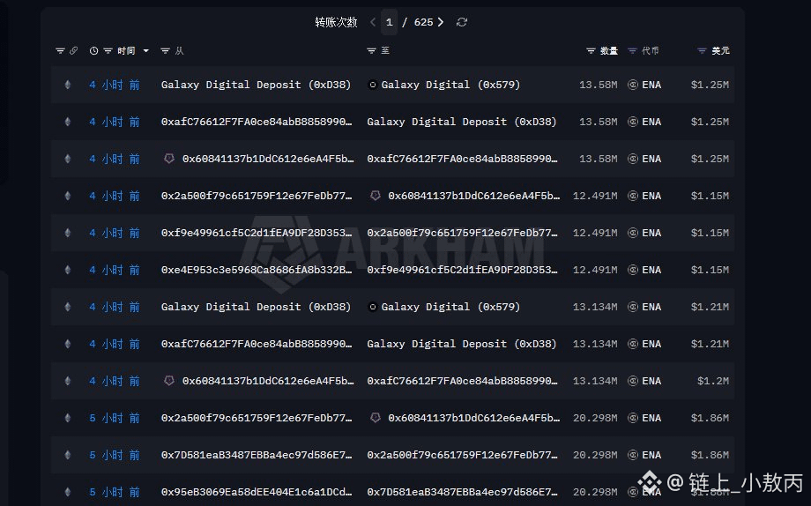
Task: Open recipient Galaxy Digital Deposit (0xD38) in second row
Action: click(462, 122)
